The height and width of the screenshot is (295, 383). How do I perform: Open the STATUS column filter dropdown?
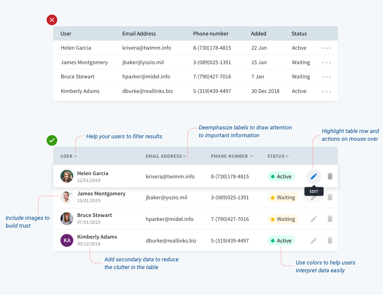(287, 156)
